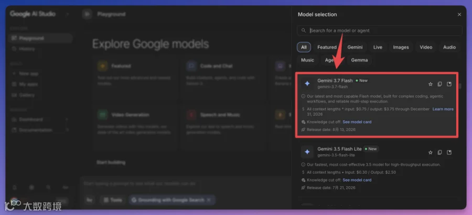Open See model card for Gemini 3.5 Flash Lite
472x215 pixels.
[x=357, y=180]
